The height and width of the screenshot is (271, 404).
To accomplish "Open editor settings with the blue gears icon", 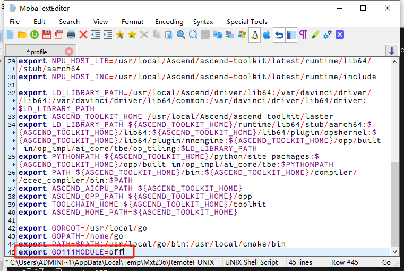I will (328, 35).
